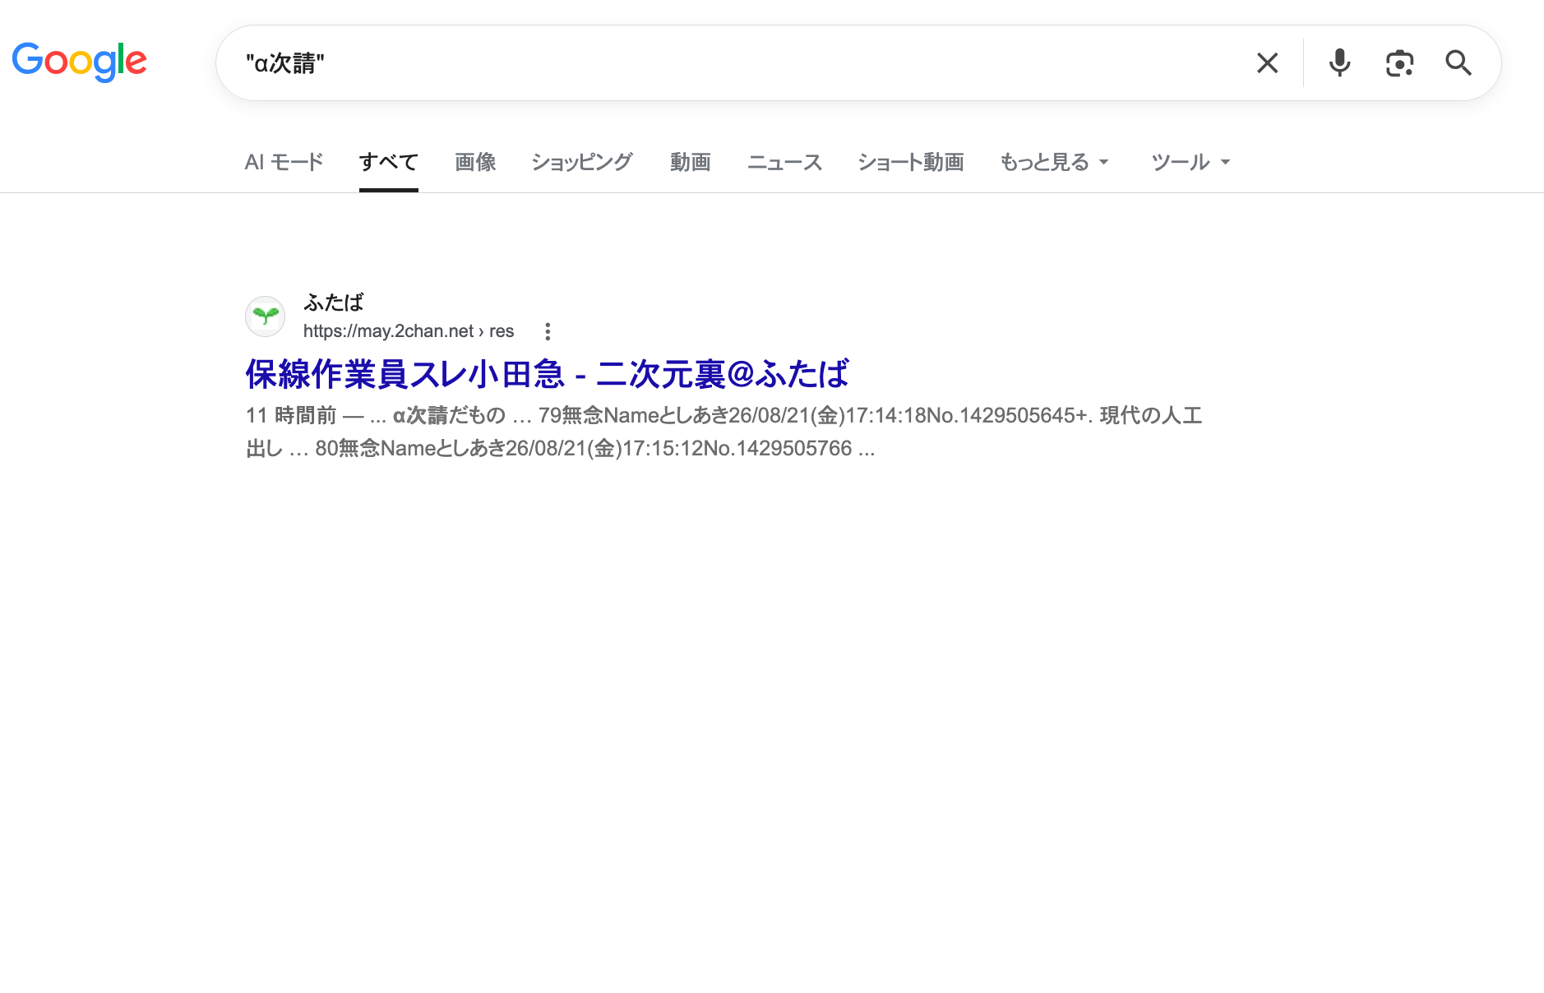The image size is (1544, 993).
Task: Expand the もっと見る dropdown
Action: (1054, 162)
